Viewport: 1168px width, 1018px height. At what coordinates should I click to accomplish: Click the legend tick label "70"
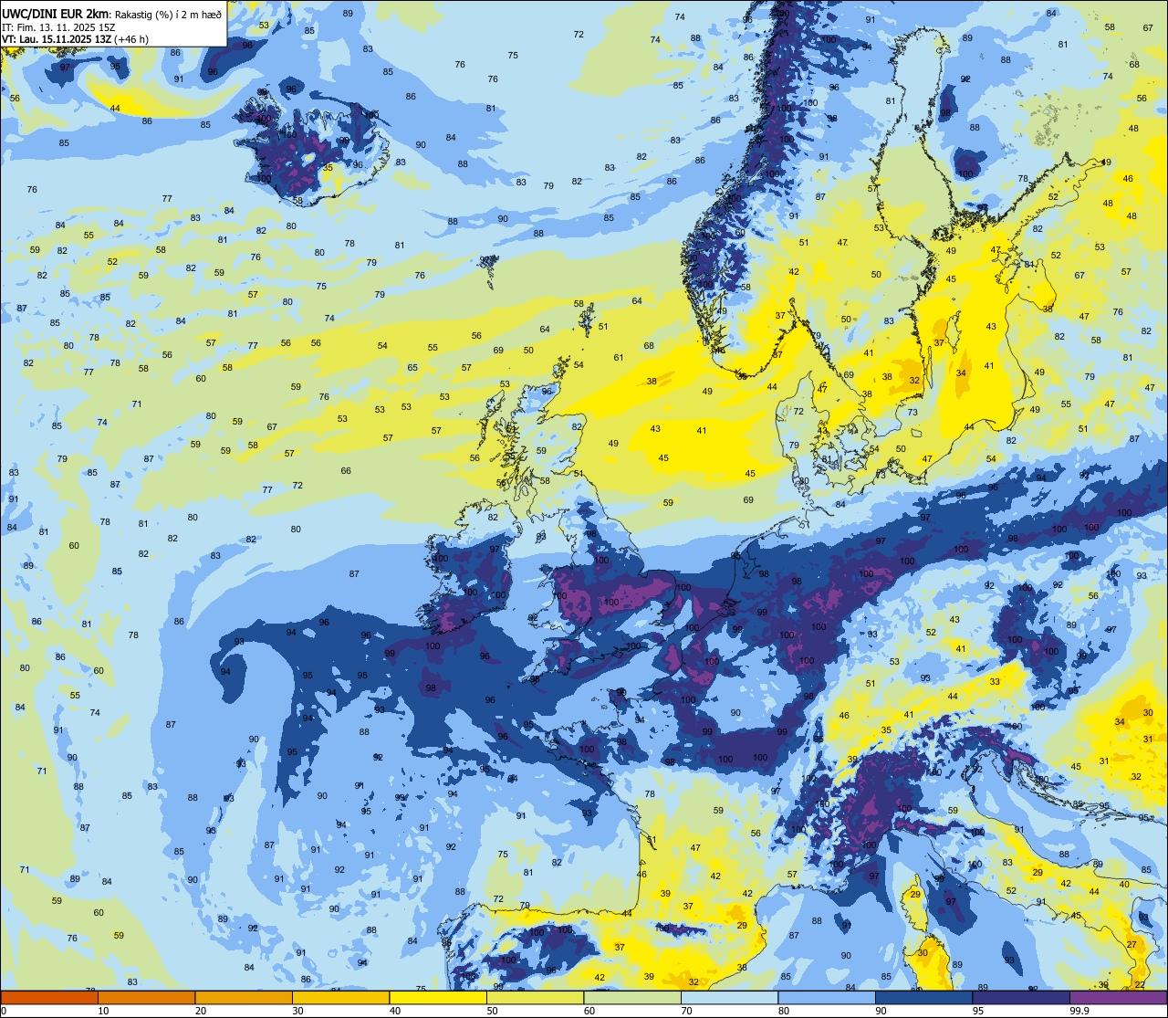tap(686, 1011)
